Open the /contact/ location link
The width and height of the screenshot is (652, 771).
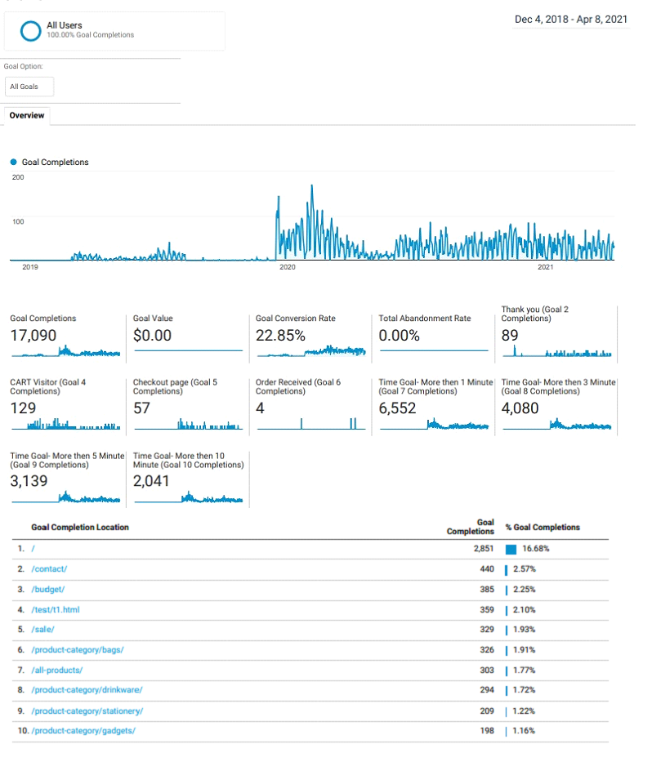[49, 569]
